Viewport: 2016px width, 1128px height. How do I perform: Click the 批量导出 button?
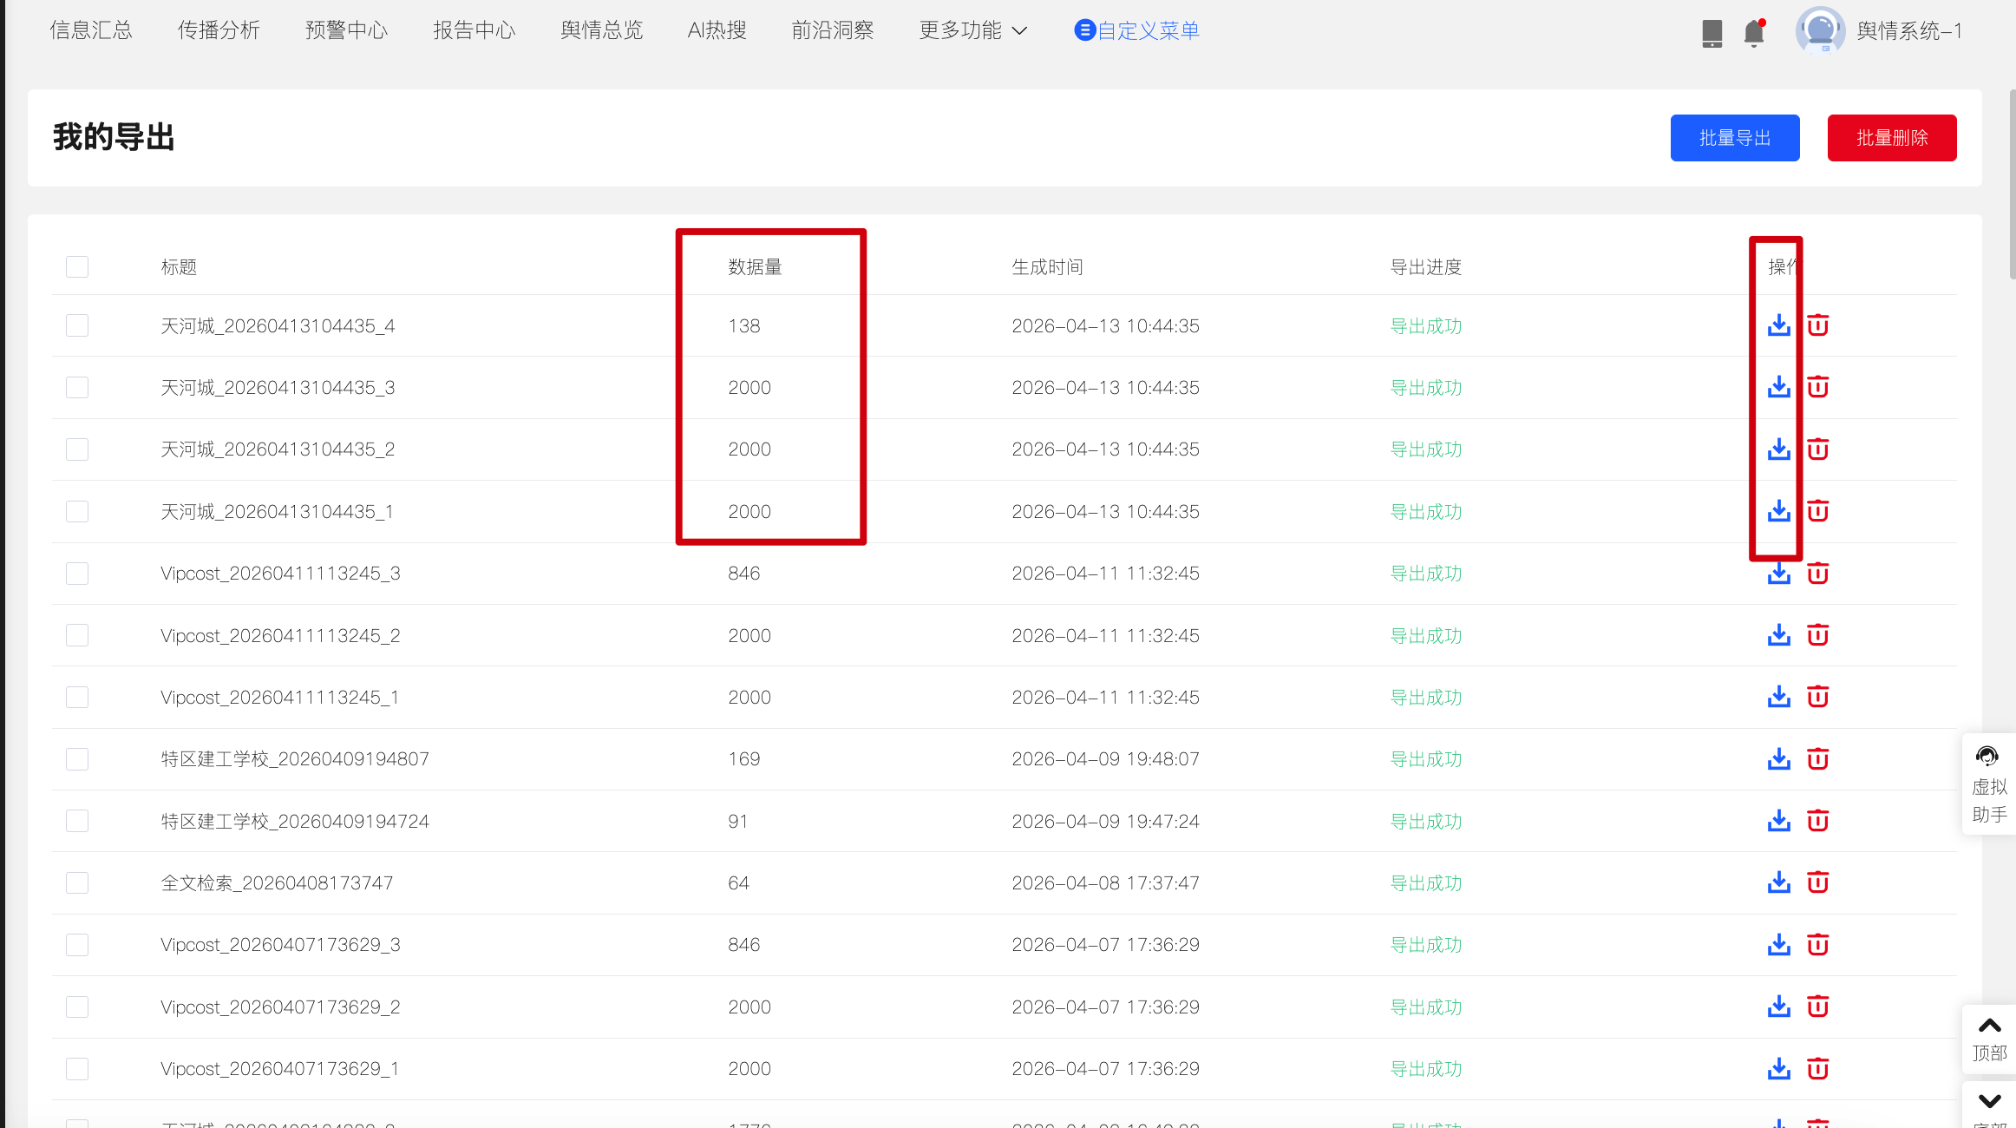click(x=1735, y=138)
